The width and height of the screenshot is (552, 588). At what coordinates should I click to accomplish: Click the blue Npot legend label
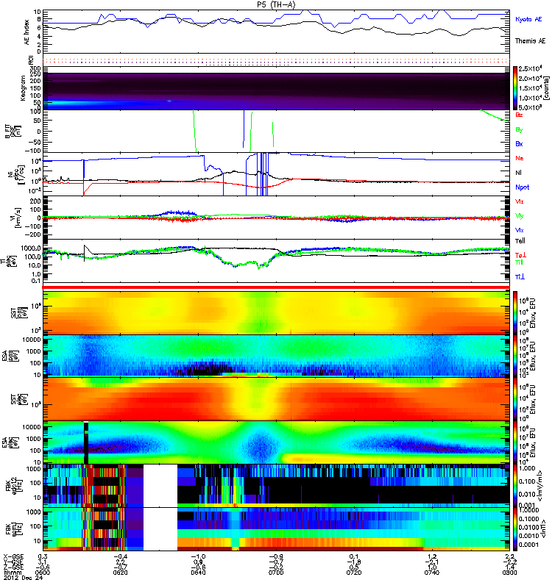point(523,187)
